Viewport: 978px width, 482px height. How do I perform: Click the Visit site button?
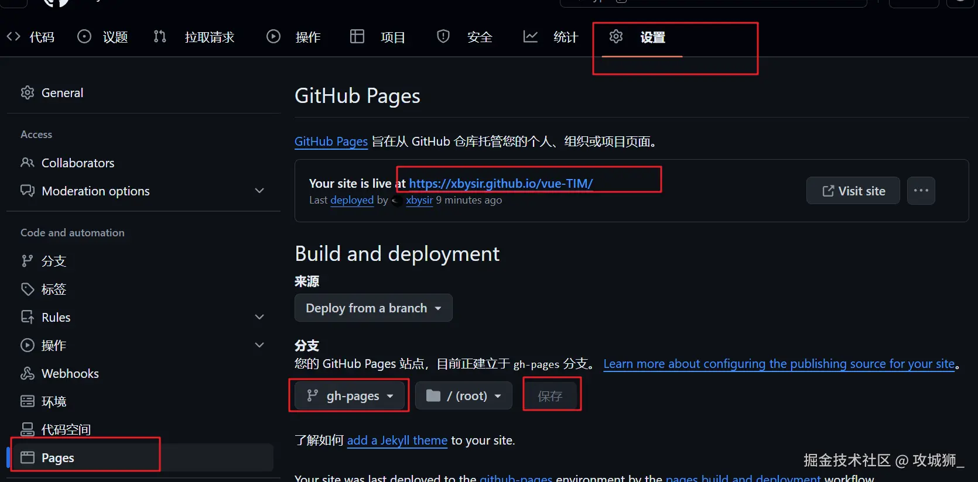[853, 191]
